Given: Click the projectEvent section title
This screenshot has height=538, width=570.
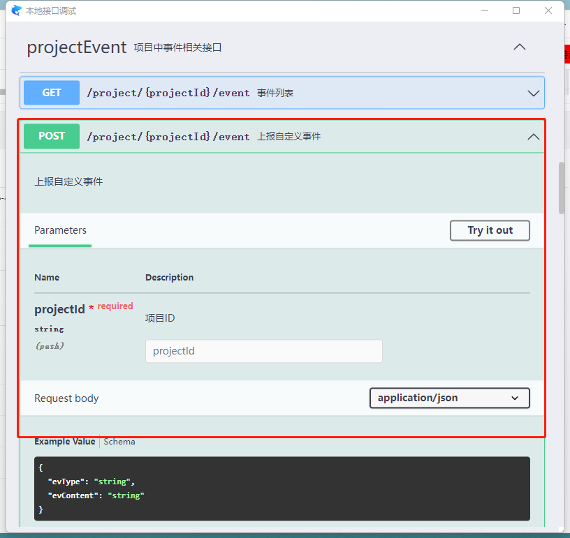Looking at the screenshot, I should [77, 47].
